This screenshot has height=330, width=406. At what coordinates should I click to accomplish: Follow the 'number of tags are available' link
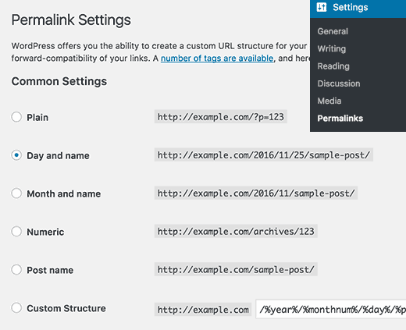tap(217, 59)
